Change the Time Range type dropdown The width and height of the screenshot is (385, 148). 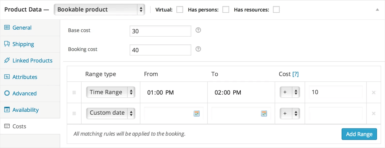[111, 92]
